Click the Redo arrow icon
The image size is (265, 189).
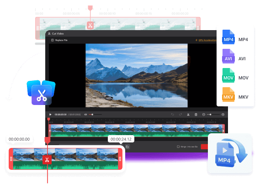(x=180, y=115)
